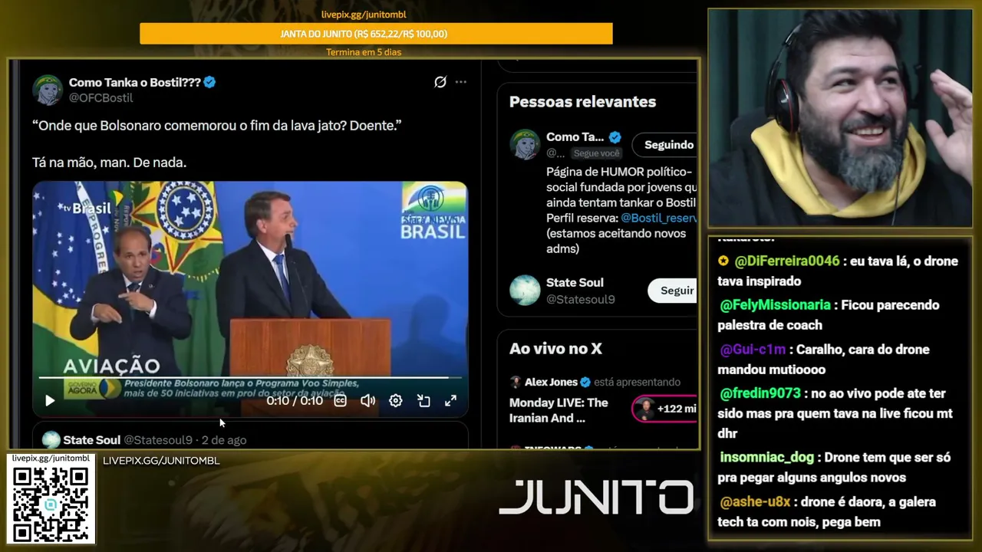
Task: Open Como Ta... avatar in Pessoas relevantes
Action: click(525, 144)
